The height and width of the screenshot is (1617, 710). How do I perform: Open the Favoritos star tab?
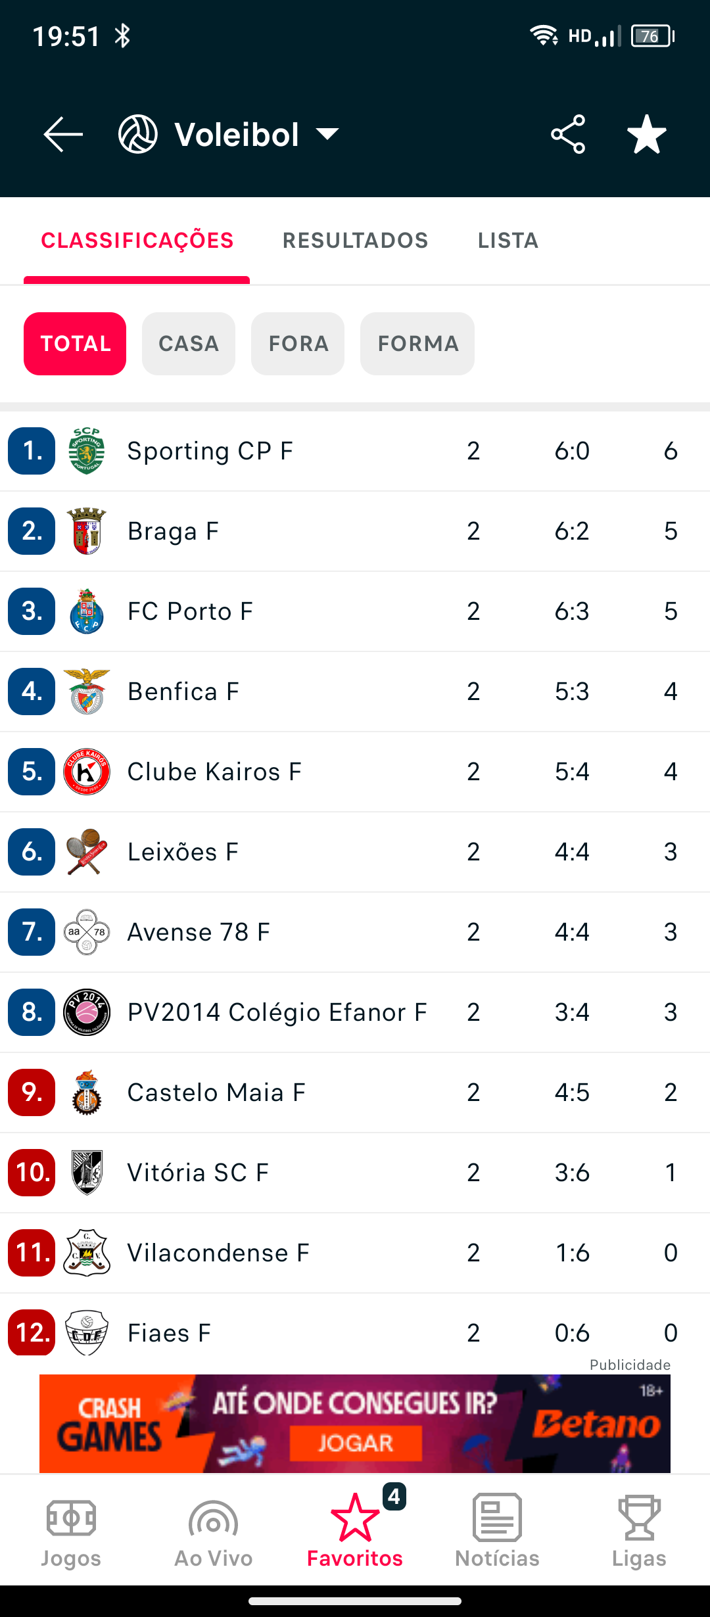[355, 1532]
